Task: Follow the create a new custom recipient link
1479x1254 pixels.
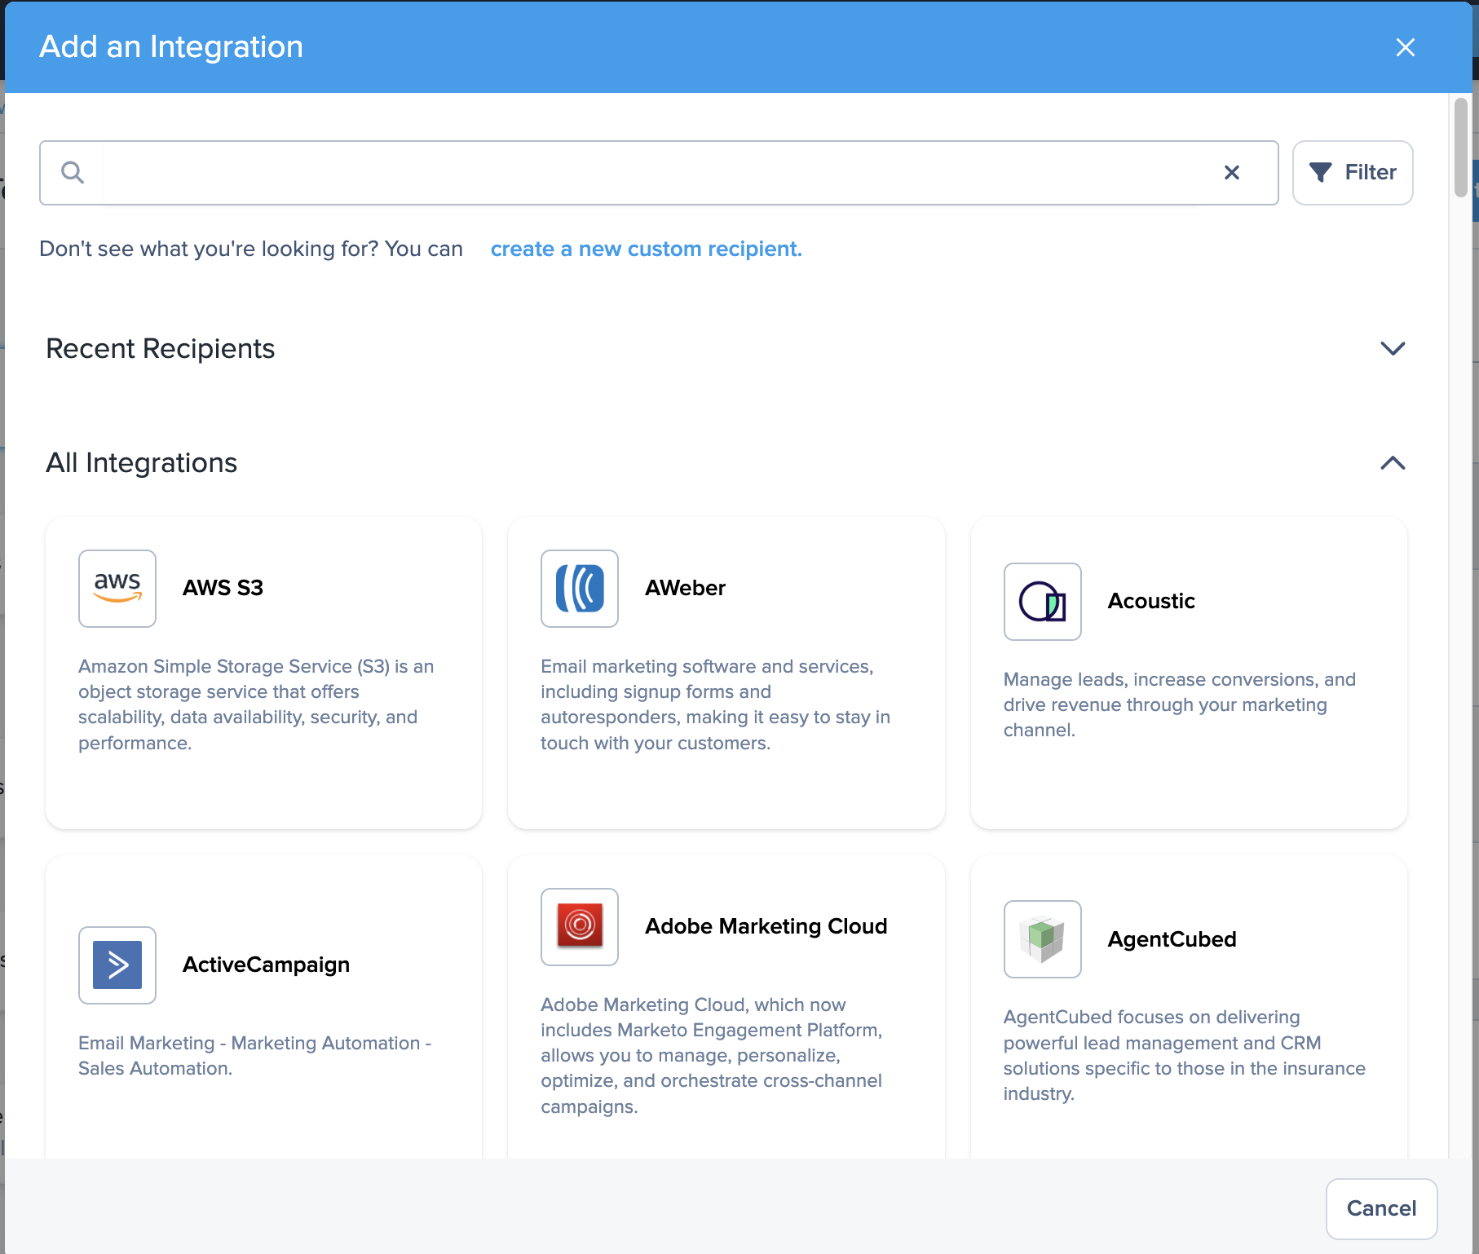Action: [x=646, y=249]
